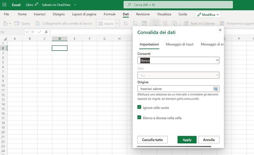Click the select-all corner triangle
254x155 pixels.
(5, 39)
